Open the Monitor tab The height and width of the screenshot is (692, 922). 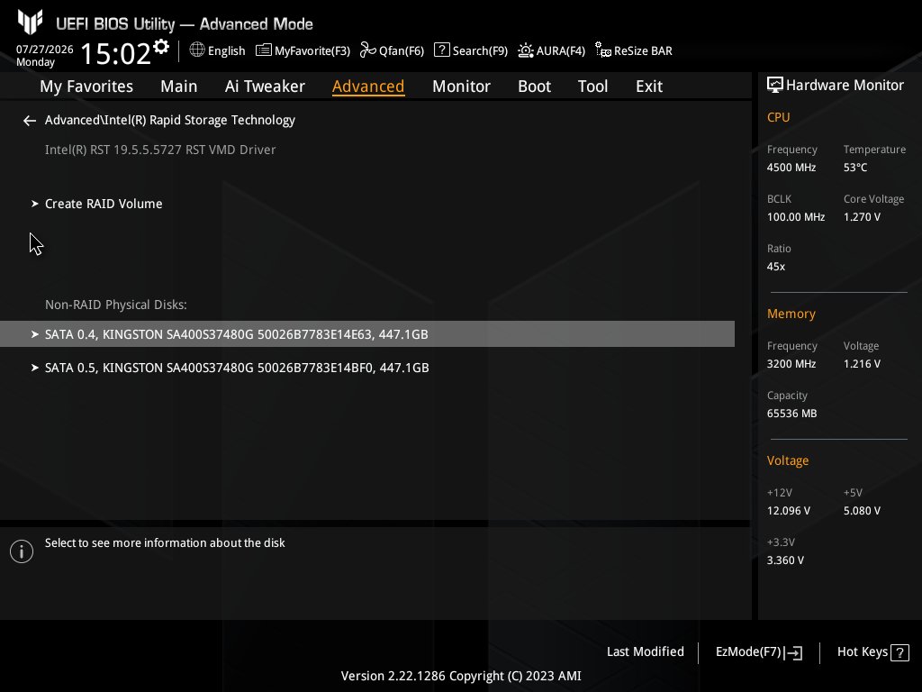click(461, 86)
